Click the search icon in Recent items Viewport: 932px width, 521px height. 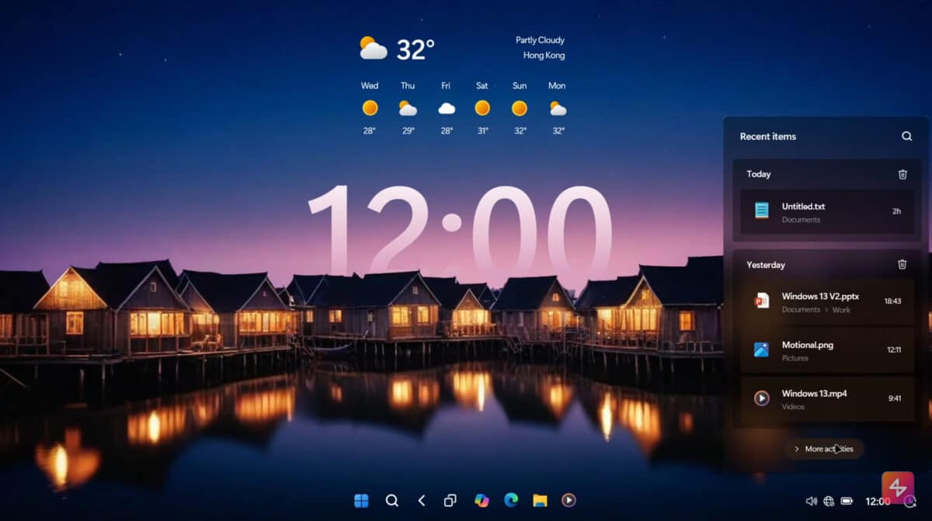click(906, 136)
